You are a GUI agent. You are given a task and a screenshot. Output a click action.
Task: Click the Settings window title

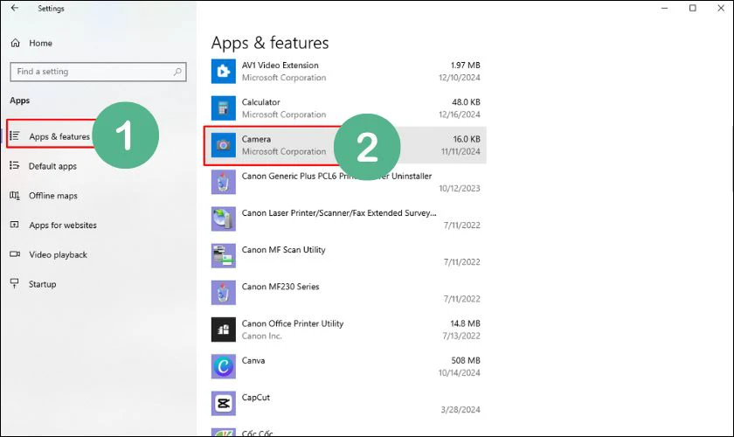tap(51, 9)
